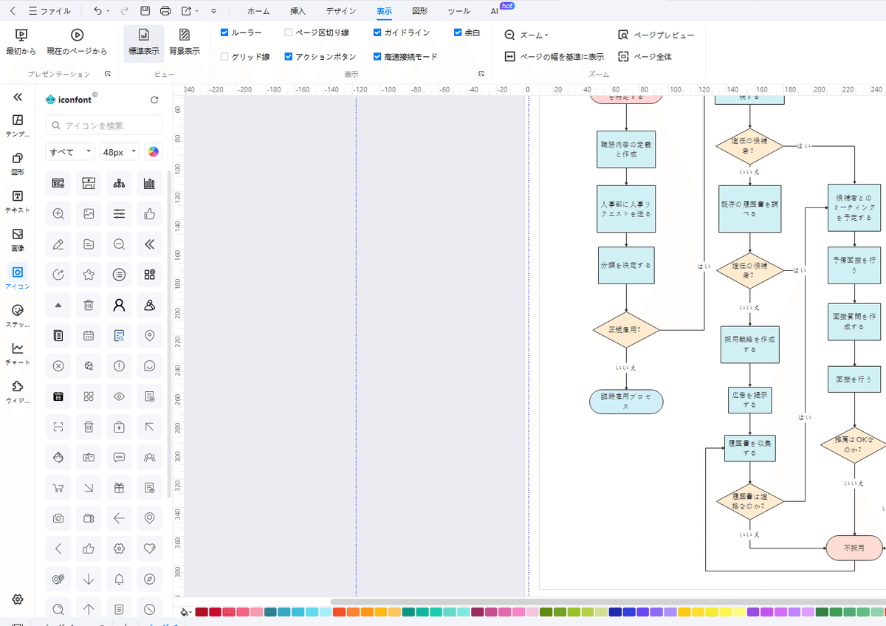This screenshot has height=626, width=886.
Task: Collapse the left sidebar with double chevron
Action: click(18, 97)
